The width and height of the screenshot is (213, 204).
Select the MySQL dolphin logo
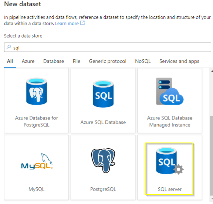[x=37, y=161]
